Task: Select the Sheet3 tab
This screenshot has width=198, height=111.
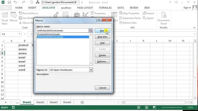Action: click(54, 102)
